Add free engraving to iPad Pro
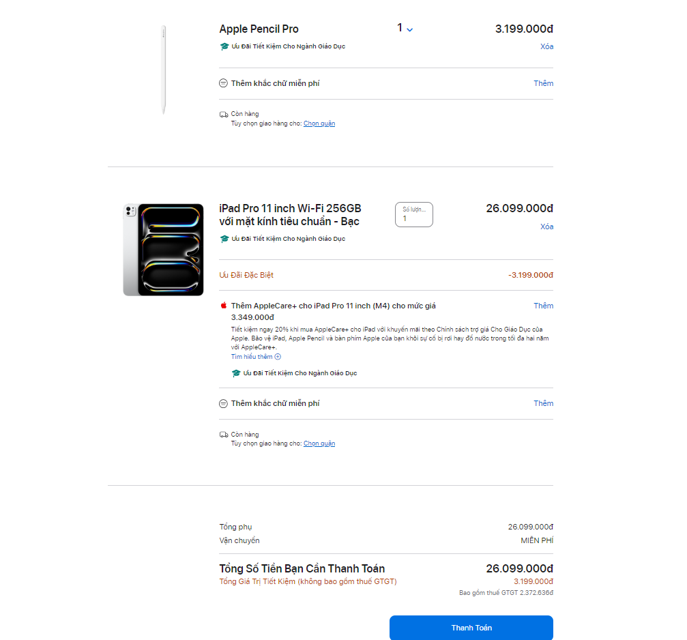 (x=543, y=403)
